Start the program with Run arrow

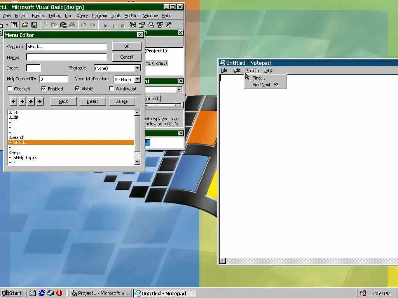(105, 25)
